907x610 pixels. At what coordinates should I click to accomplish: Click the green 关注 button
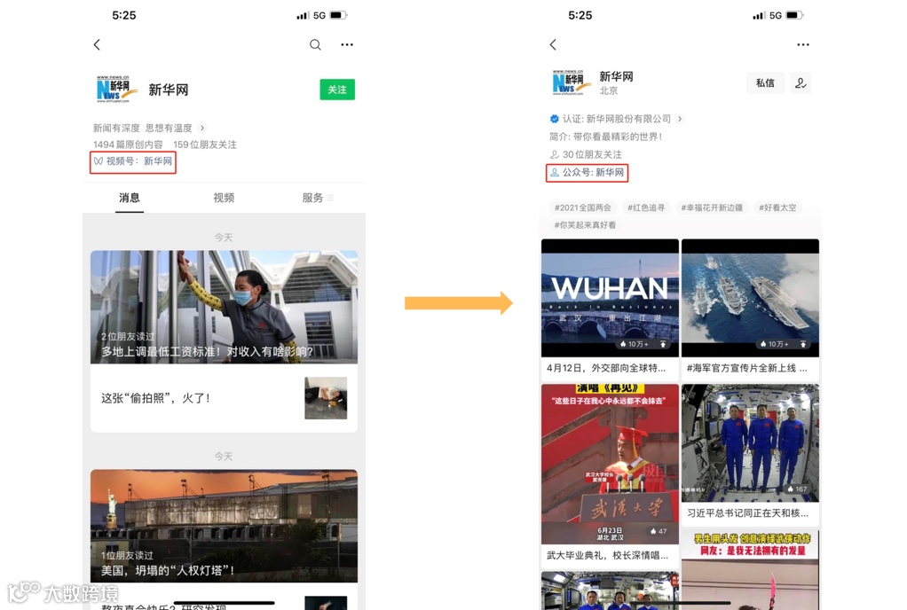(x=337, y=90)
